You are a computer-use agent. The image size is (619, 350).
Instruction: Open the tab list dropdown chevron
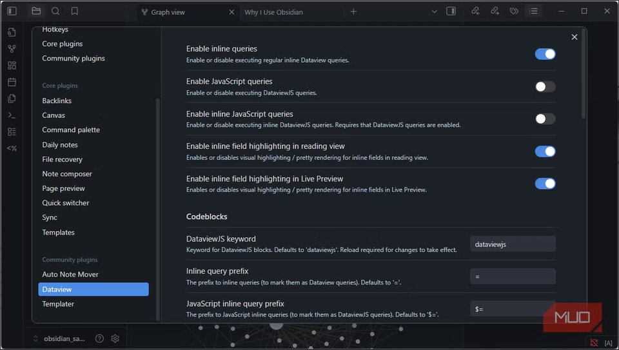coord(434,12)
